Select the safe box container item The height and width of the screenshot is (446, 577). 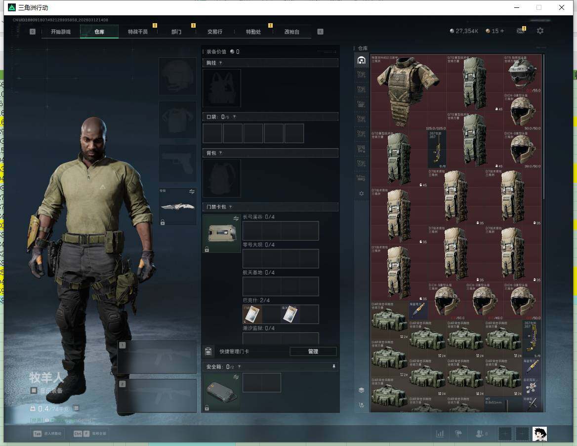[x=222, y=392]
